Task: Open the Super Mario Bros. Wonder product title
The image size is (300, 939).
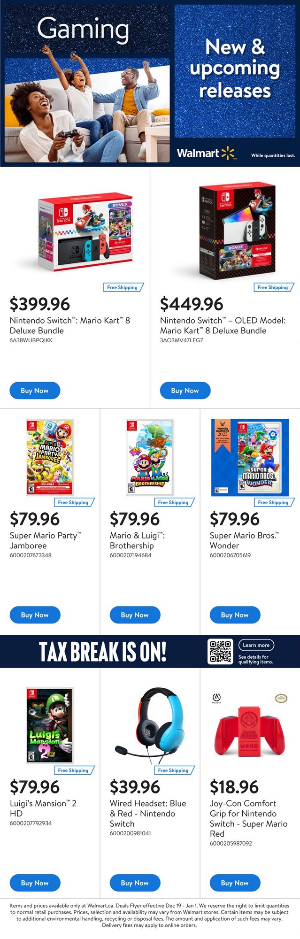Action: tap(244, 540)
